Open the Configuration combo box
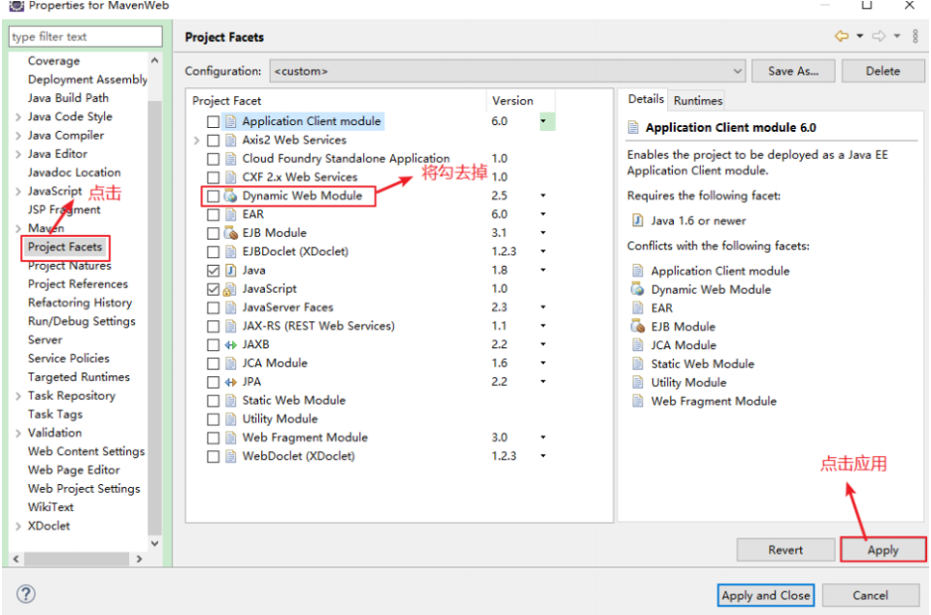The height and width of the screenshot is (615, 931). [508, 71]
